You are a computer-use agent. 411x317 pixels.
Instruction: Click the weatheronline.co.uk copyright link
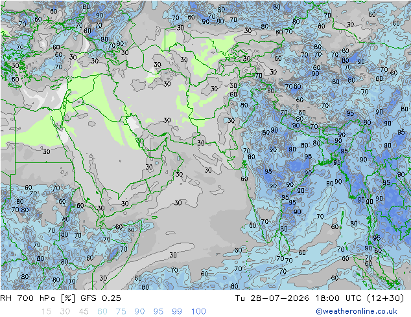[357, 311]
